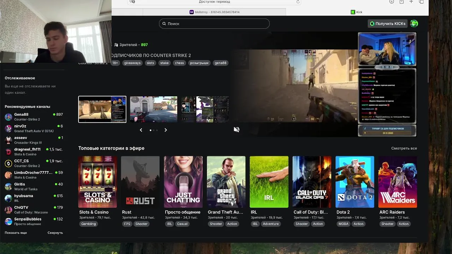This screenshot has height=254, width=452.
Task: Click the Gambling tag under Slots & Casino
Action: coord(88,224)
